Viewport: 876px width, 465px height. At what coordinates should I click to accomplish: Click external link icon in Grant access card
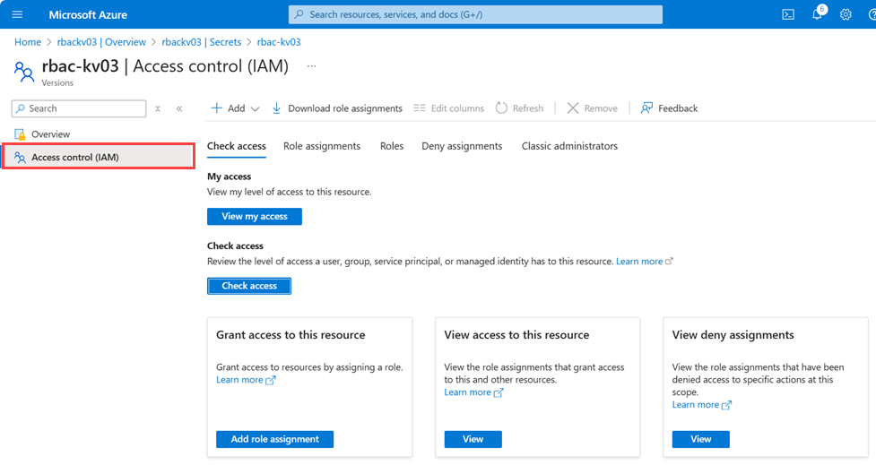click(x=271, y=380)
